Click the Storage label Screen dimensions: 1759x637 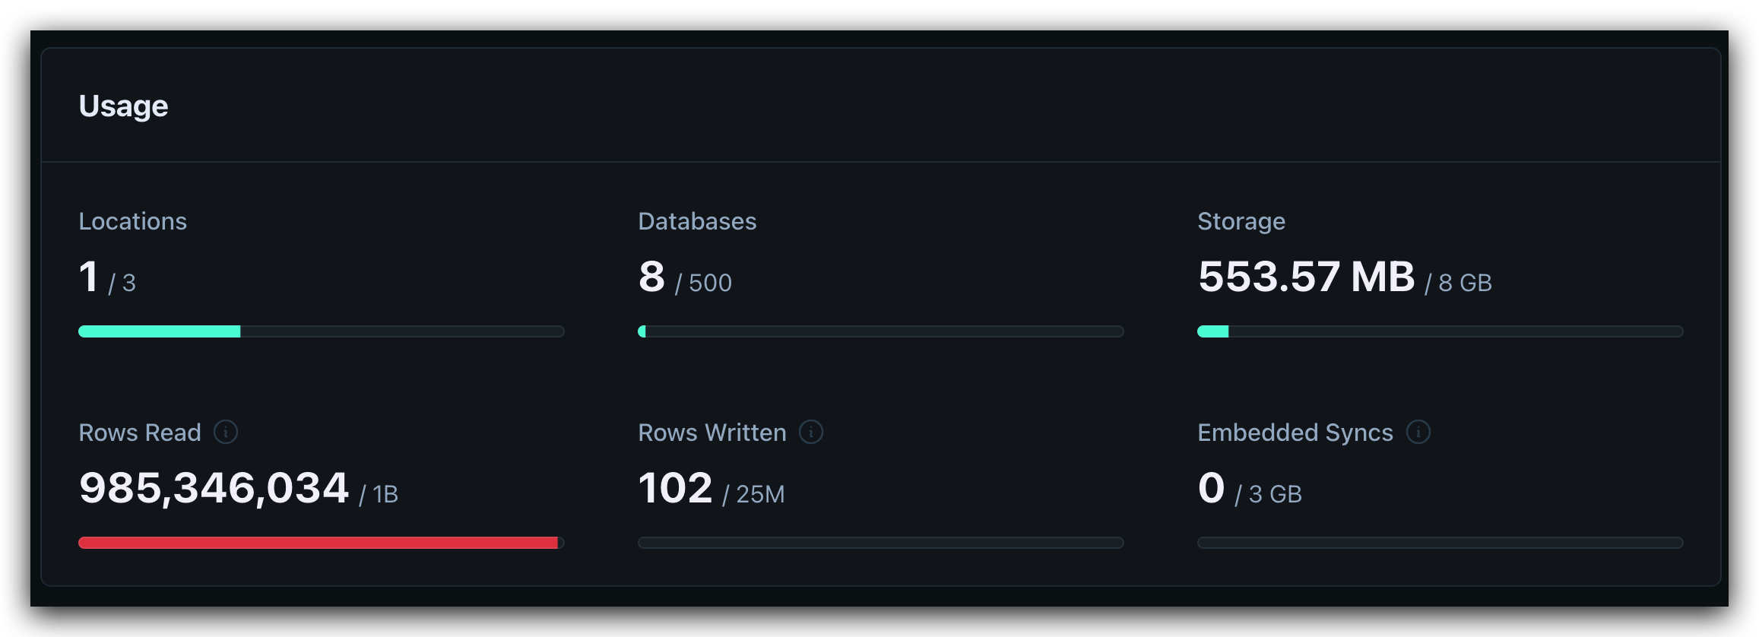tap(1241, 221)
